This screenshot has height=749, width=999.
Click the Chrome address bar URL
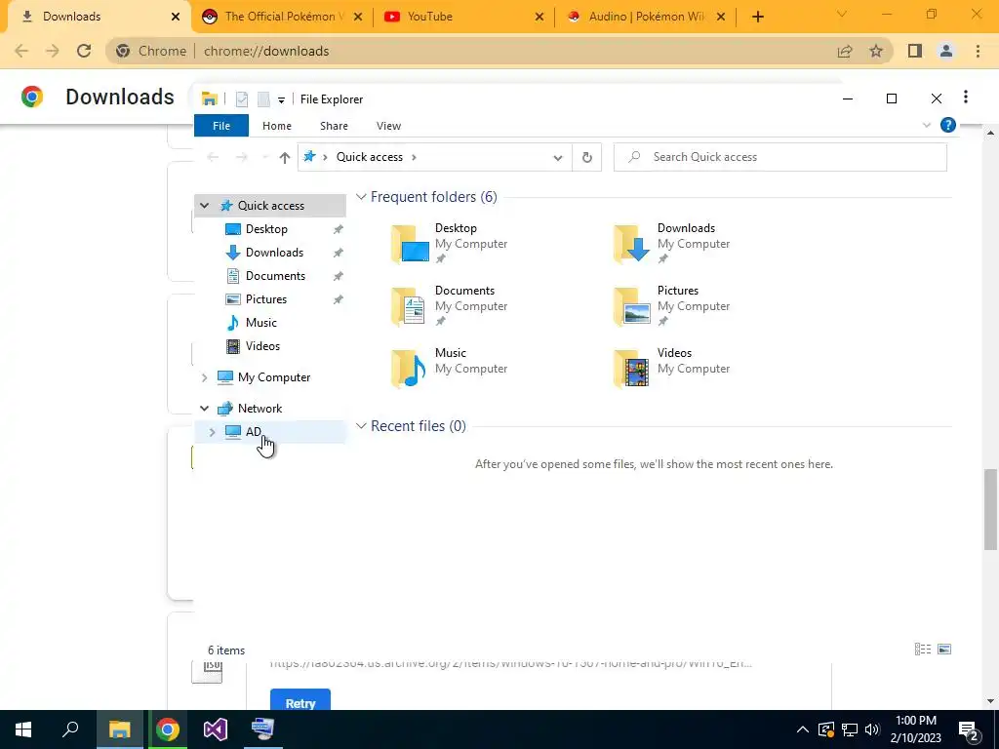pyautogui.click(x=266, y=51)
